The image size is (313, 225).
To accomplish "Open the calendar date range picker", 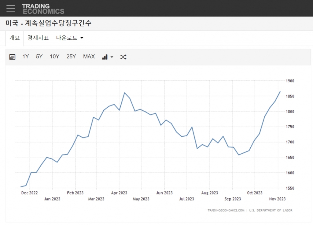I will (x=12, y=57).
